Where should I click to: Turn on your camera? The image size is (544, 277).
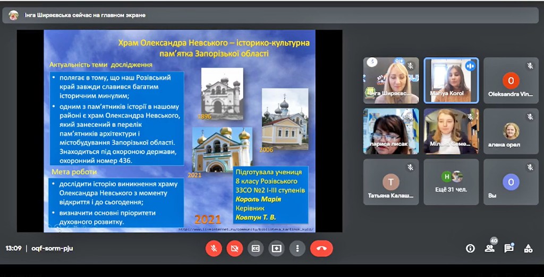pyautogui.click(x=234, y=248)
